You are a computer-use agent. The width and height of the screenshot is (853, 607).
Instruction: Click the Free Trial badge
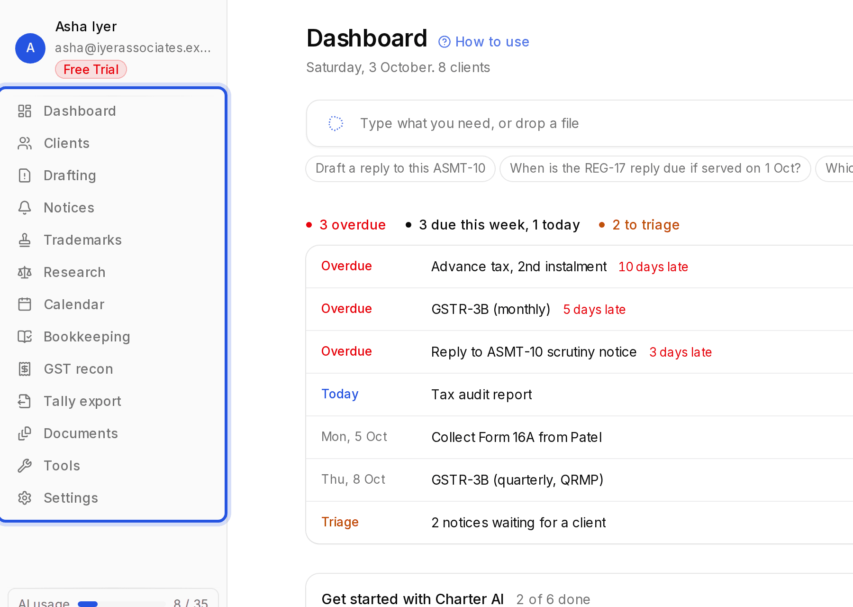click(91, 69)
